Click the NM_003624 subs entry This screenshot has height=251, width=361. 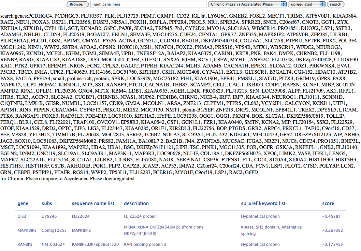click(54, 244)
